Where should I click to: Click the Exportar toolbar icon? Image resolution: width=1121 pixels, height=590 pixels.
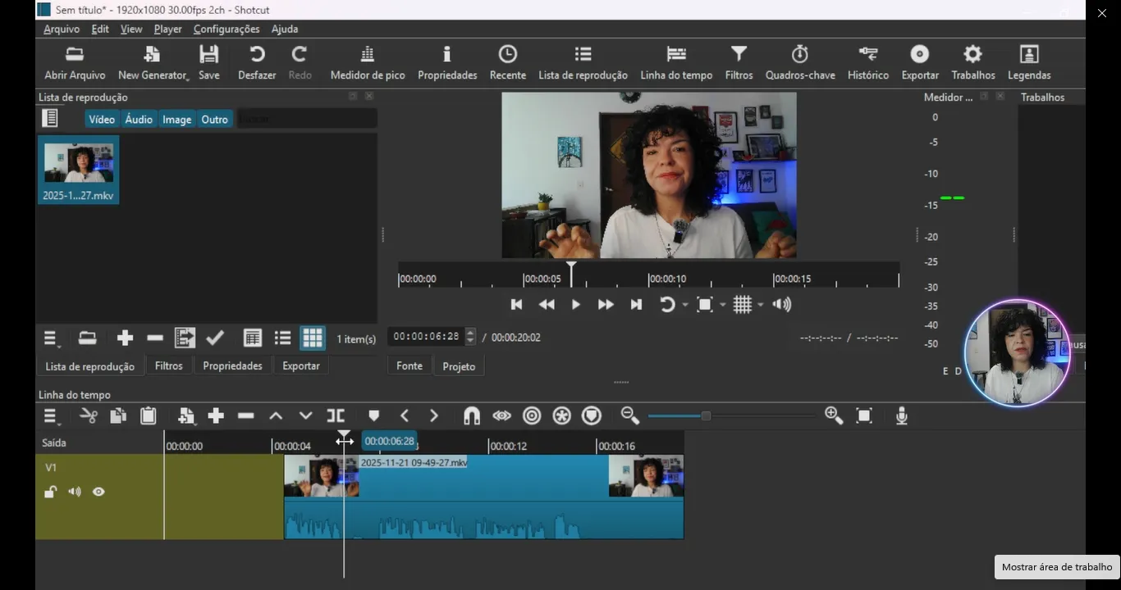(919, 63)
